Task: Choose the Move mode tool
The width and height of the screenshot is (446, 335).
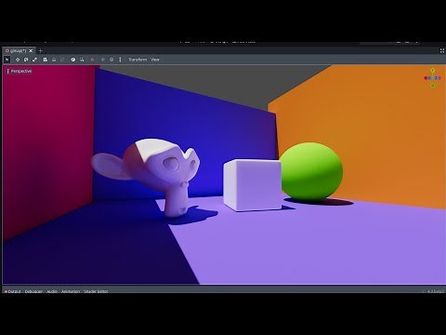Action: pos(18,60)
